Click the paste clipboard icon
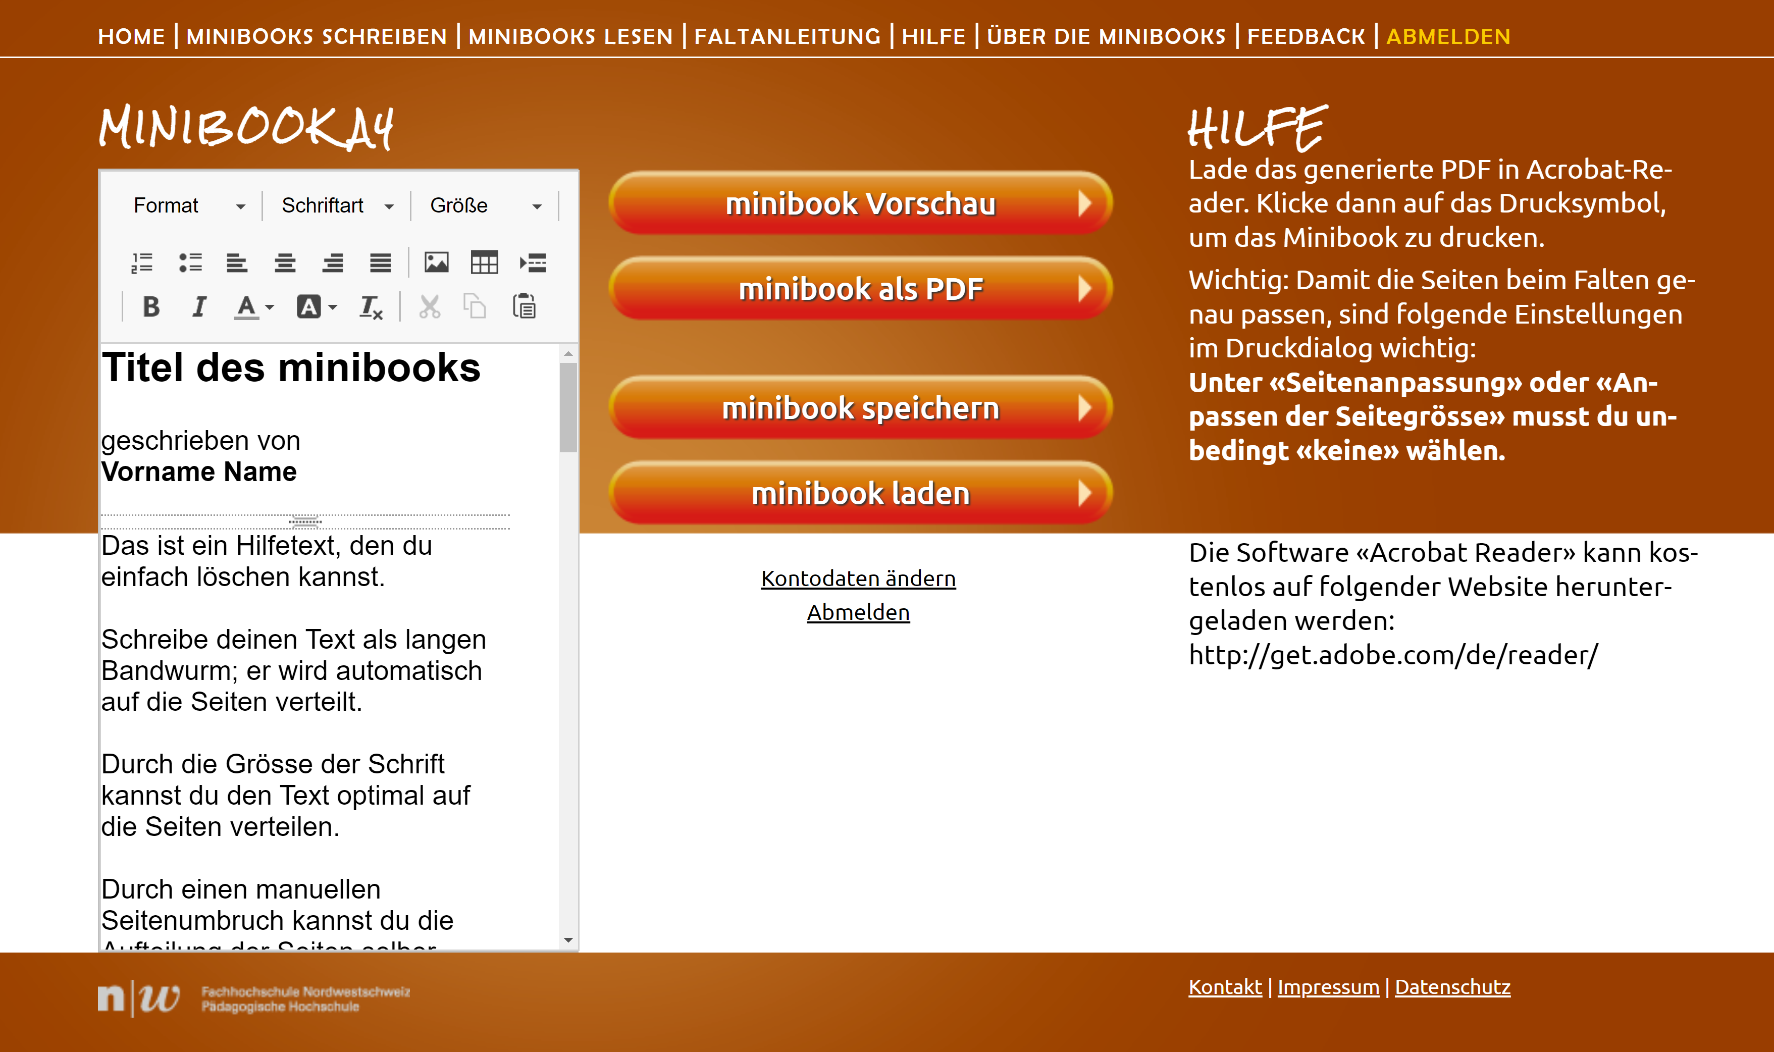Screen dimensions: 1774x1052 tap(524, 307)
